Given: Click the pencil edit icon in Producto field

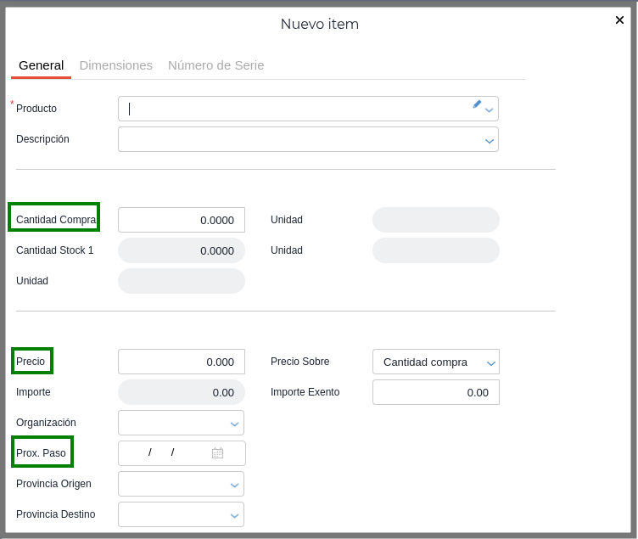Looking at the screenshot, I should coord(477,104).
